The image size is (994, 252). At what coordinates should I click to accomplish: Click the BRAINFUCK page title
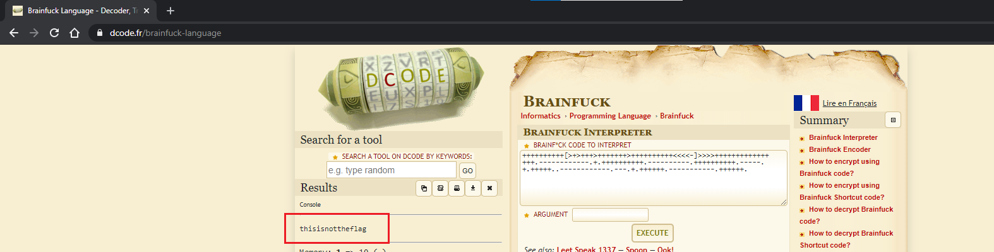coord(567,101)
